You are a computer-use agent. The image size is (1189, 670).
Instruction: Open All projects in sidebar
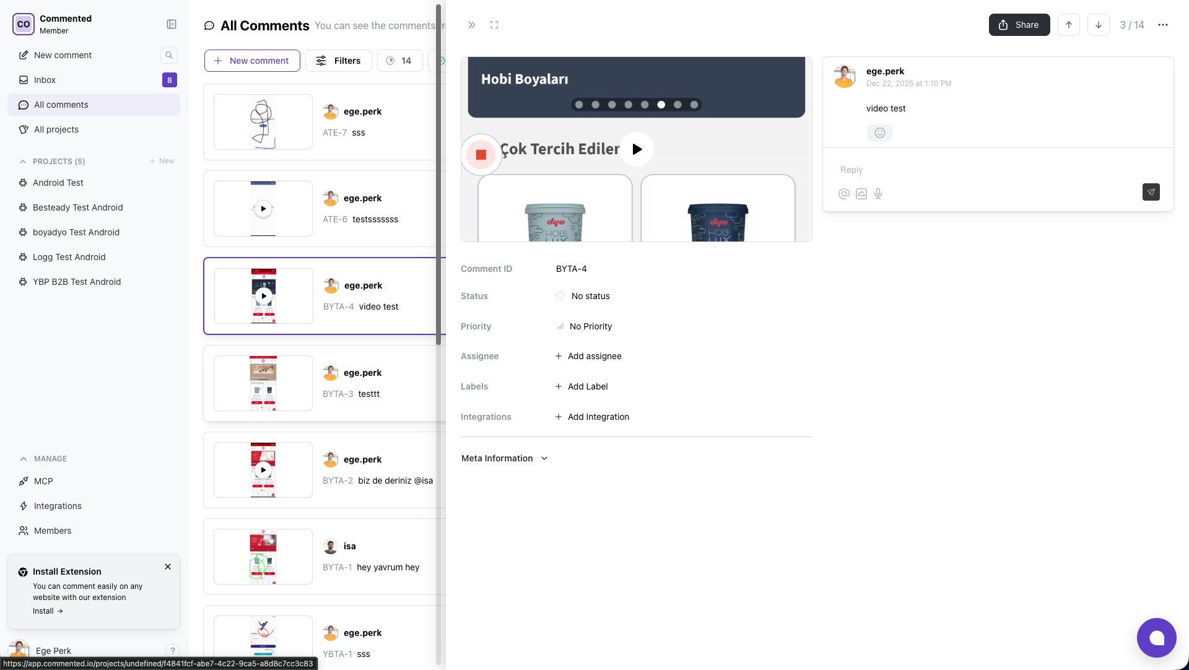(x=94, y=129)
